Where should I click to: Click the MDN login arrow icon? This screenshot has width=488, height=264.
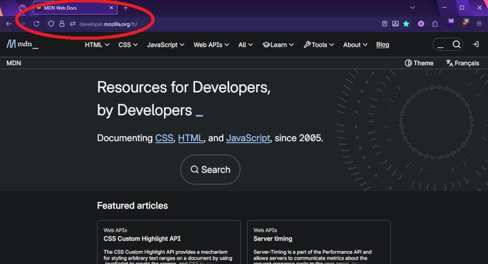pyautogui.click(x=475, y=44)
